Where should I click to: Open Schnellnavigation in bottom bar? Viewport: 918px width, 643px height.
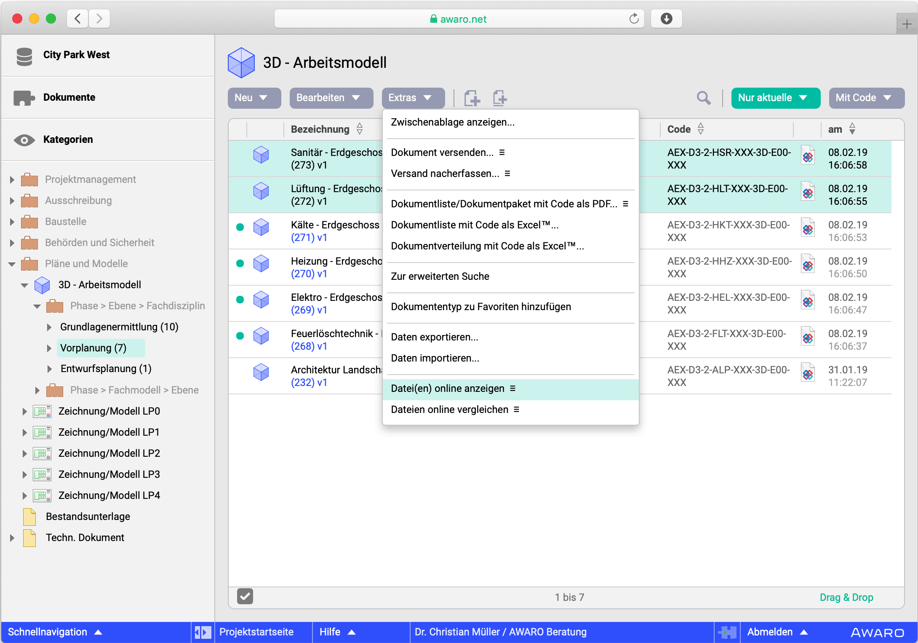(x=55, y=632)
